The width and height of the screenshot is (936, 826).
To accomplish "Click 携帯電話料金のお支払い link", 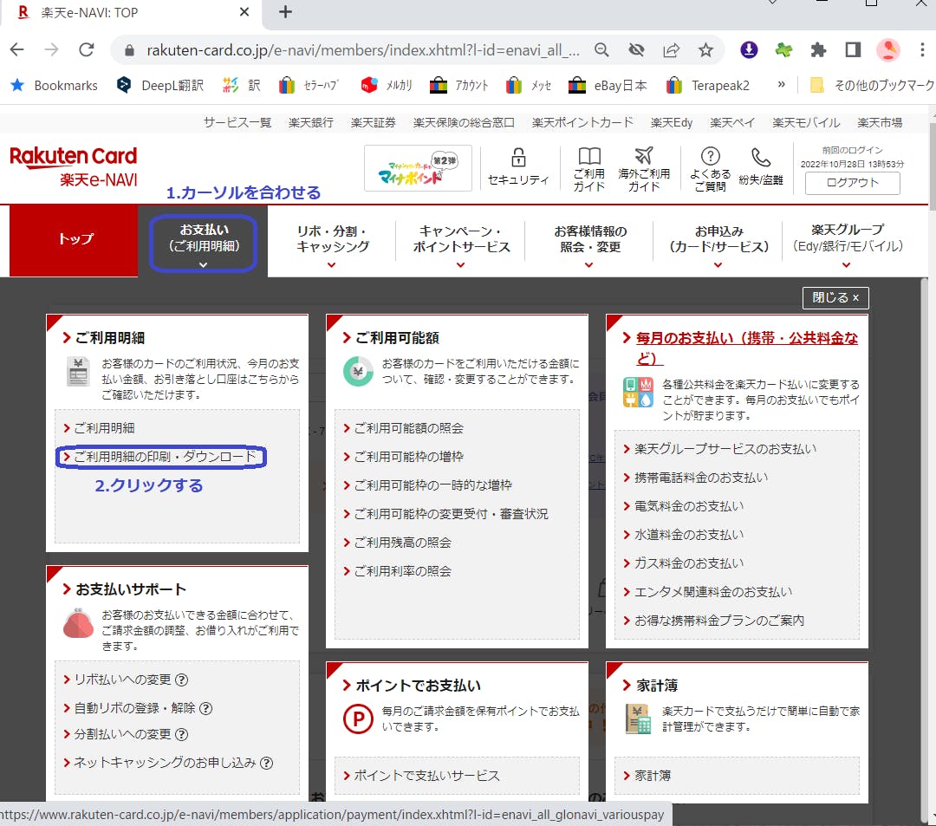I will pyautogui.click(x=701, y=478).
